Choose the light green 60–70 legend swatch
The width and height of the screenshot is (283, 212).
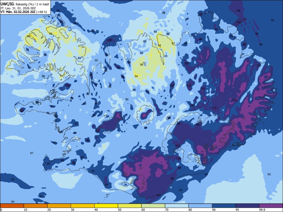pos(153,206)
